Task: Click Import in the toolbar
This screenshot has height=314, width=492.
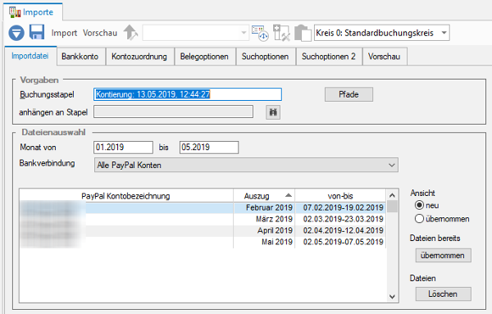Action: pos(64,33)
